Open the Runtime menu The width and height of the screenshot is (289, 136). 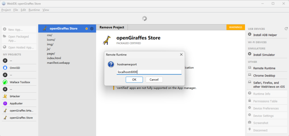(34, 10)
